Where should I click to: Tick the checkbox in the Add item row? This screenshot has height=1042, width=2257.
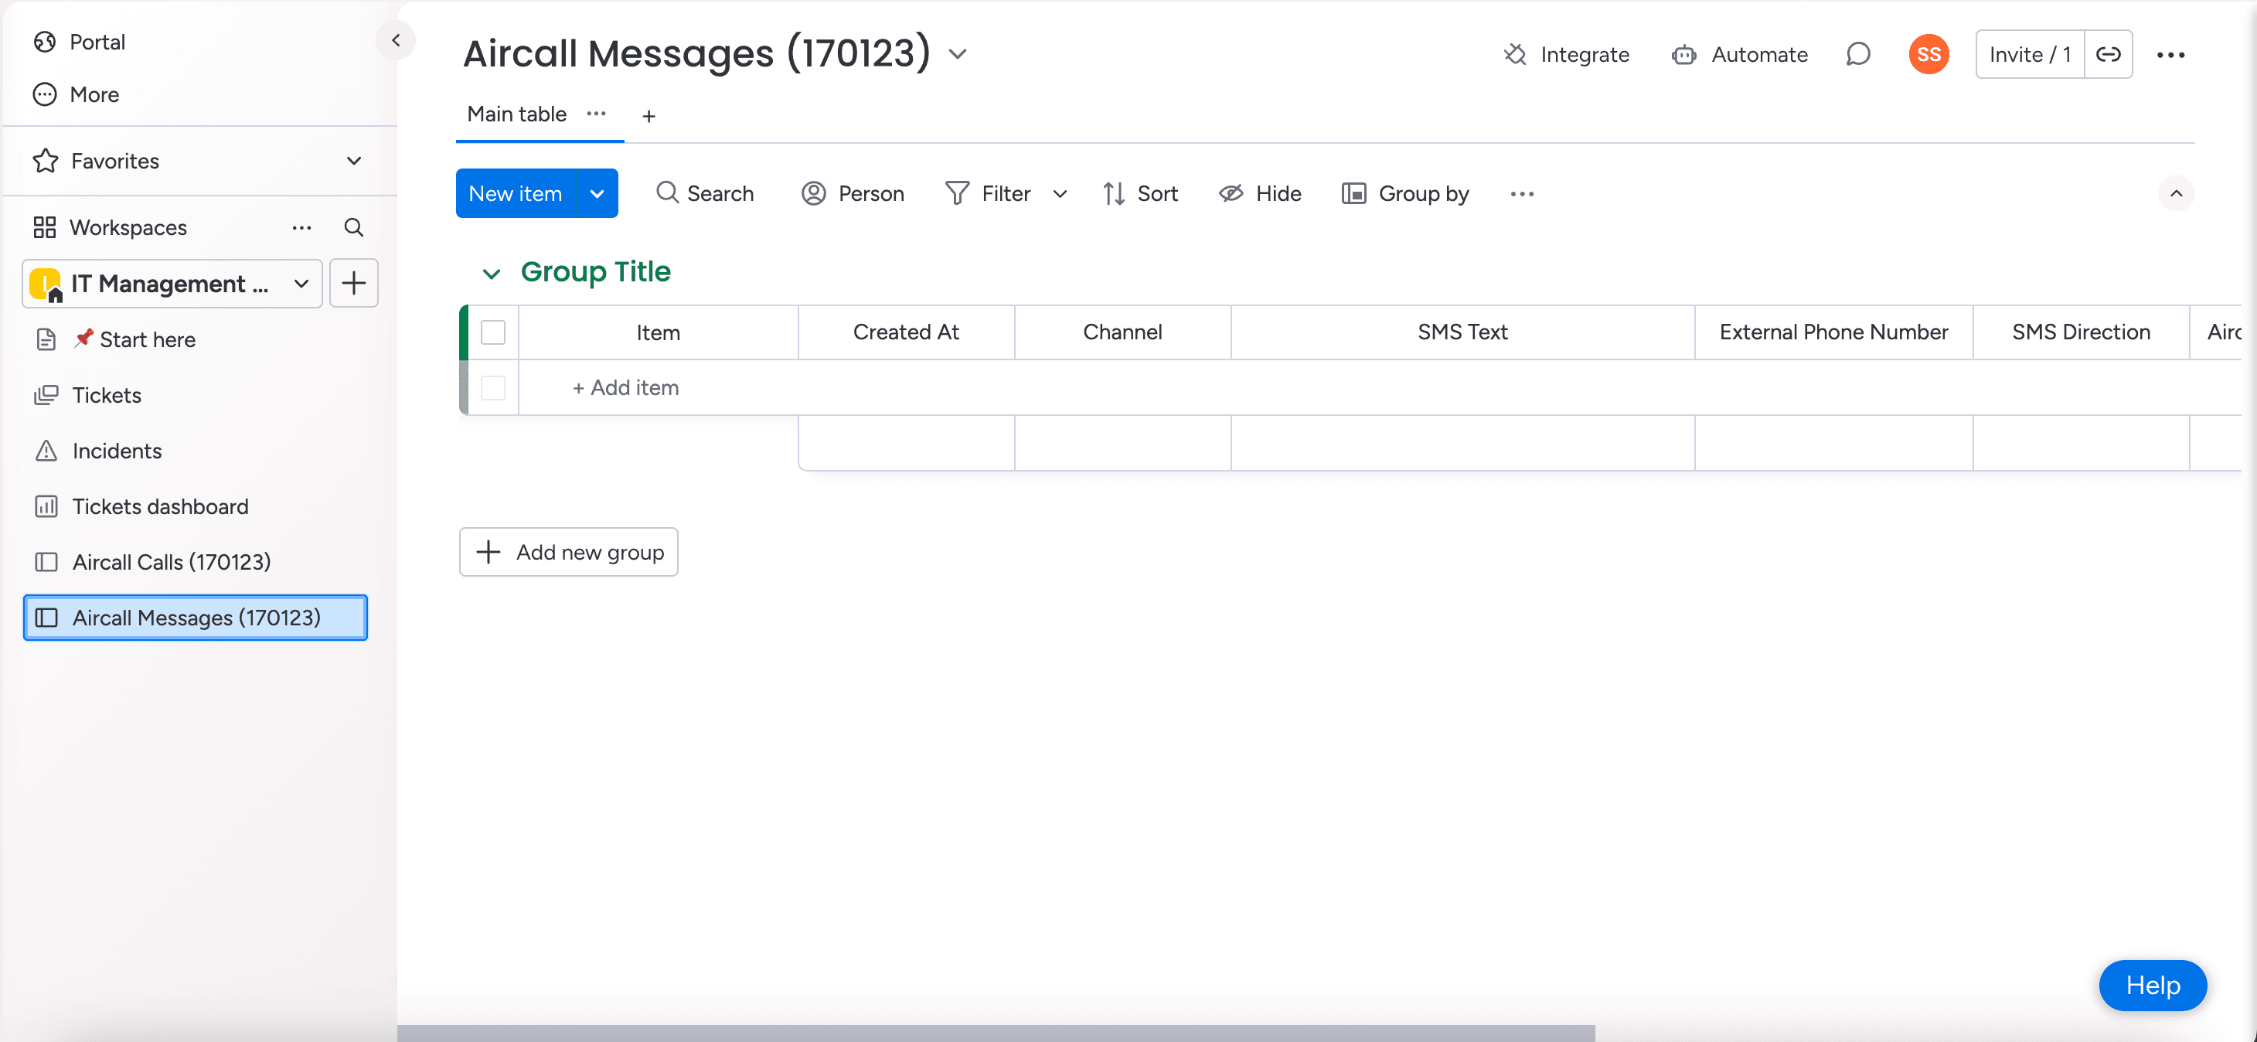(x=493, y=387)
